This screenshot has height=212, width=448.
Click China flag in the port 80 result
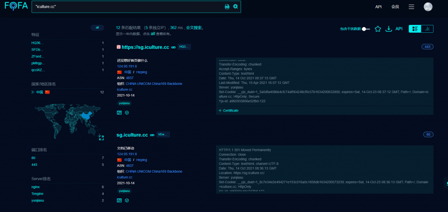click(119, 160)
